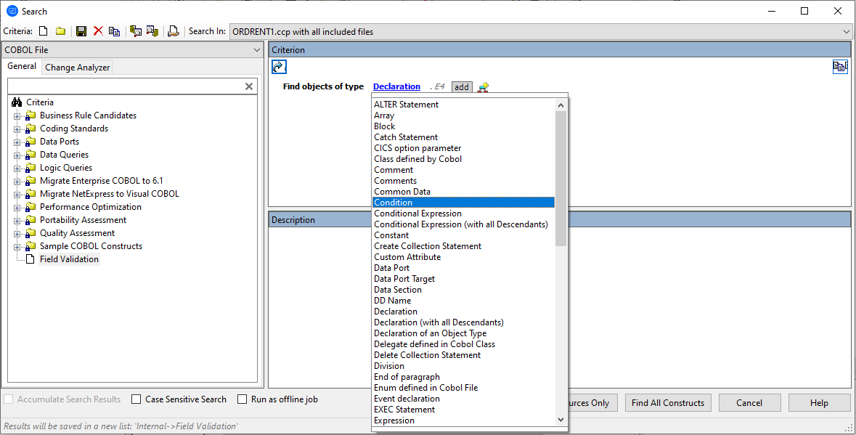Click the person-with-plus icon beside add button

pyautogui.click(x=483, y=86)
